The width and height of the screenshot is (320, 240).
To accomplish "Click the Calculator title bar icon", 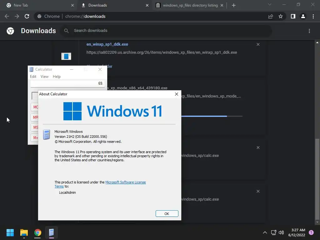I will point(31,69).
